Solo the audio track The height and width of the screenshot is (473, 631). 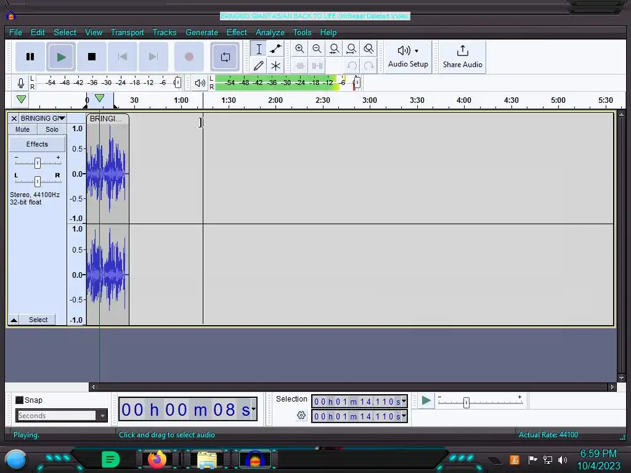pyautogui.click(x=52, y=129)
